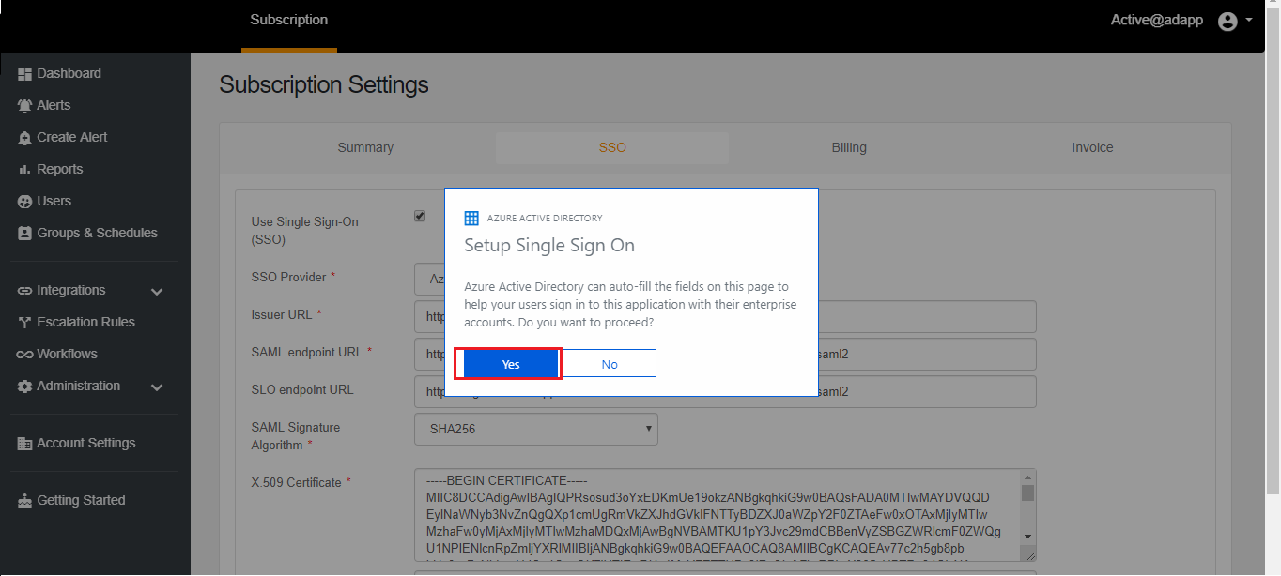Click No in the Setup dialog

[610, 364]
